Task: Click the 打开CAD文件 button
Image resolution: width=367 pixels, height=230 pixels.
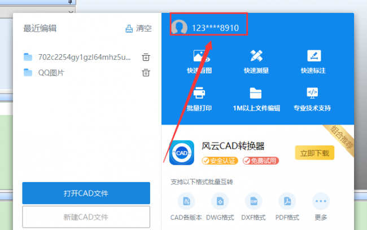Action: [x=86, y=193]
